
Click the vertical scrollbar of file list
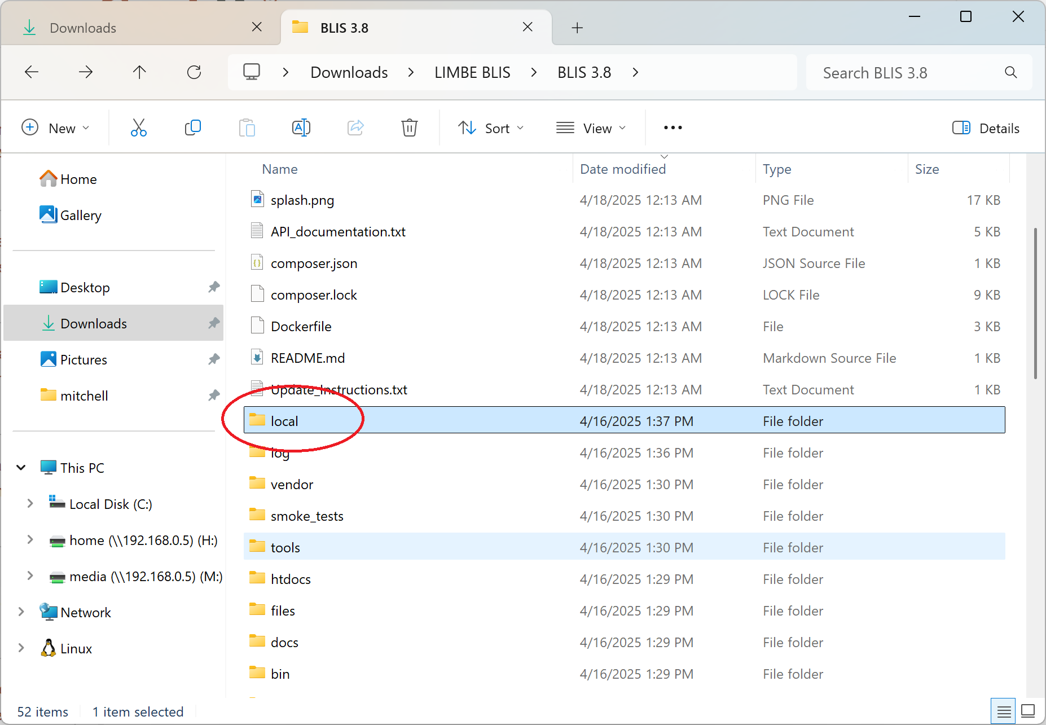[x=1035, y=304]
